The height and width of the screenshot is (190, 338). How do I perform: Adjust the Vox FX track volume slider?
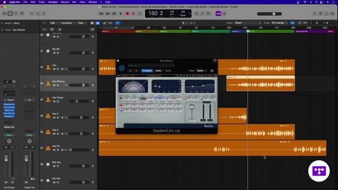79,150
